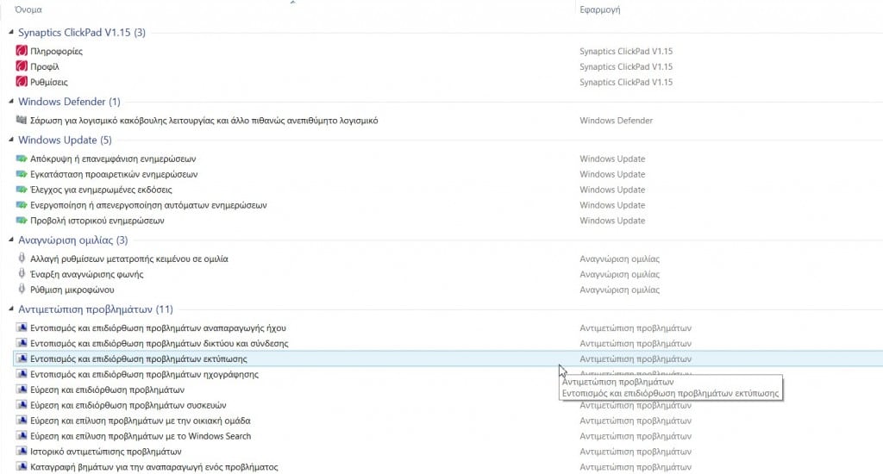Image resolution: width=883 pixels, height=474 pixels.
Task: Click the update icon beside Προβολή ιστορικού ενημερώσεων
Action: point(22,221)
